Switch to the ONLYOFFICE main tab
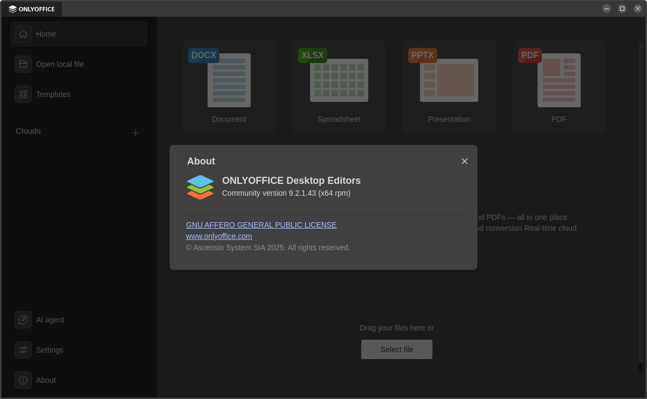This screenshot has width=647, height=399. 32,9
